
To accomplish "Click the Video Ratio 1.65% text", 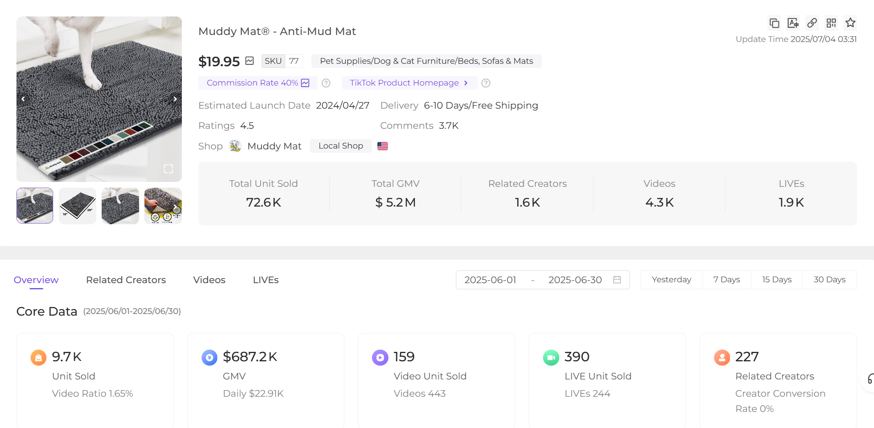I will [93, 393].
